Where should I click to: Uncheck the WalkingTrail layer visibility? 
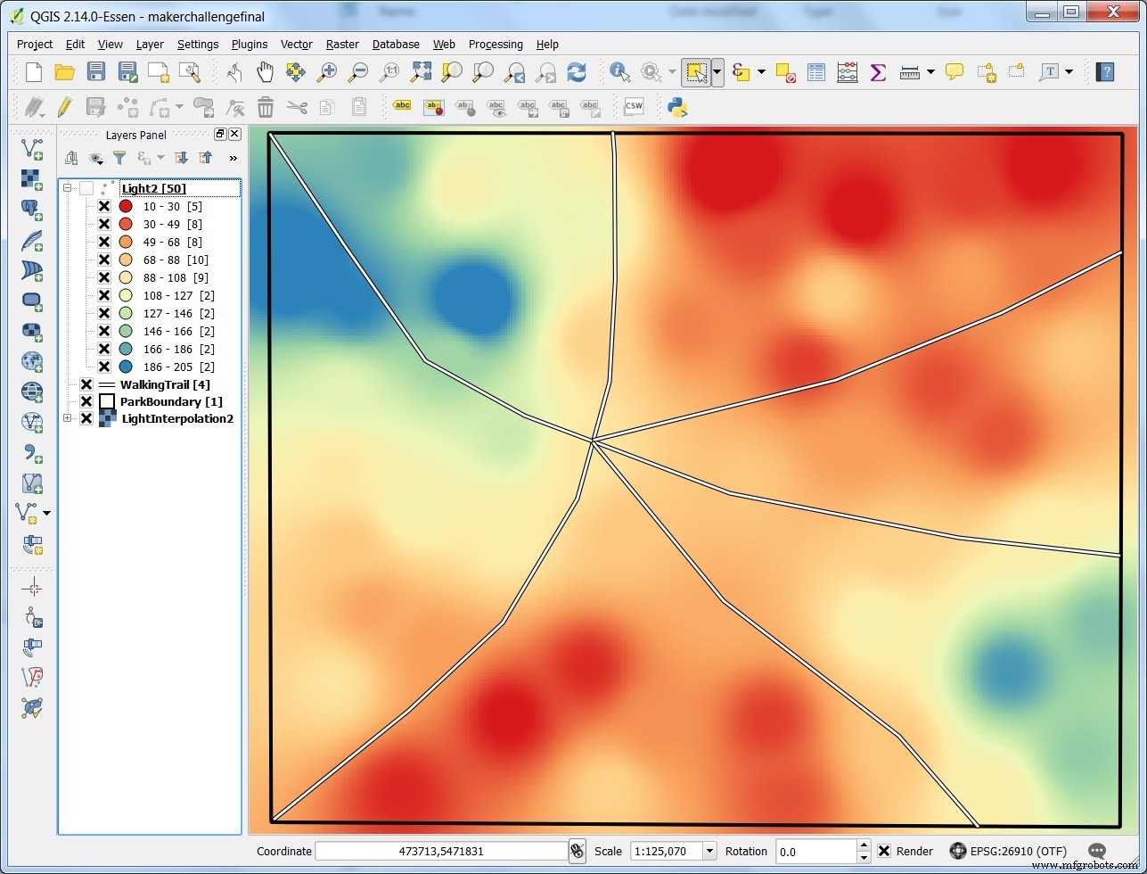pos(86,384)
